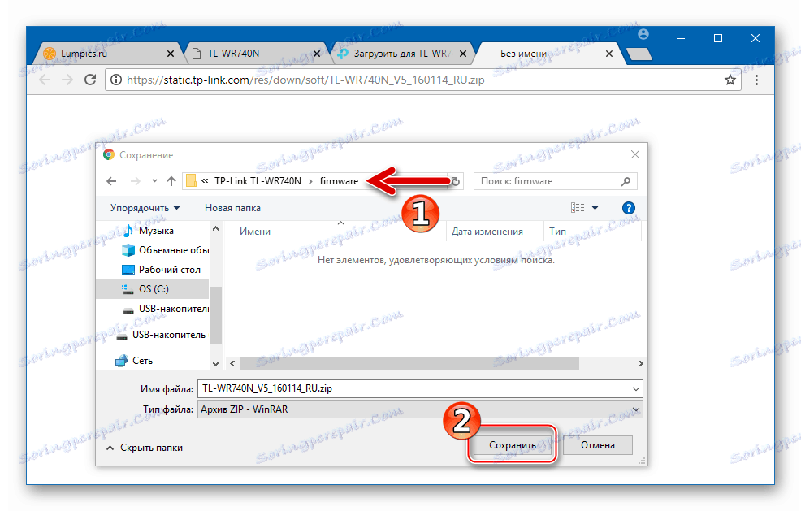Click firmware breadcrumb in path
Viewport: 801px width, 511px height.
point(339,181)
